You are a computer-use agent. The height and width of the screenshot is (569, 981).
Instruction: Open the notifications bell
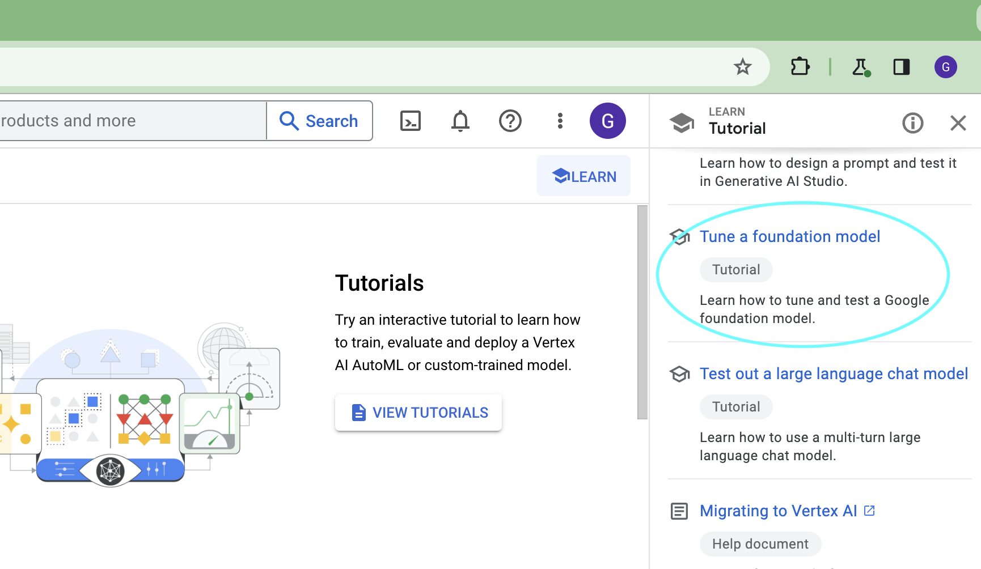460,121
